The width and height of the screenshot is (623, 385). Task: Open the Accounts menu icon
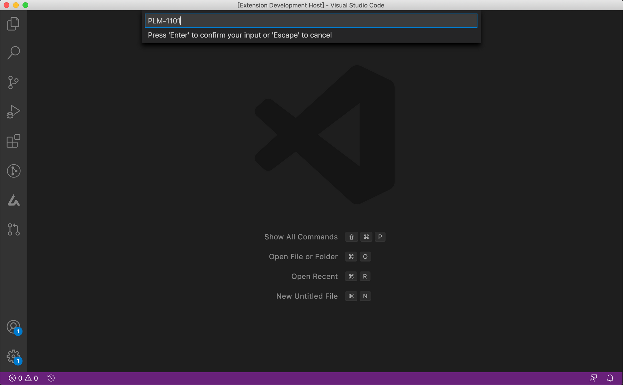14,327
